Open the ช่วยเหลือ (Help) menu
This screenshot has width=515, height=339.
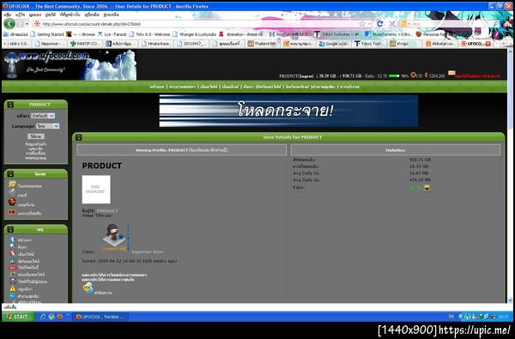pos(112,15)
